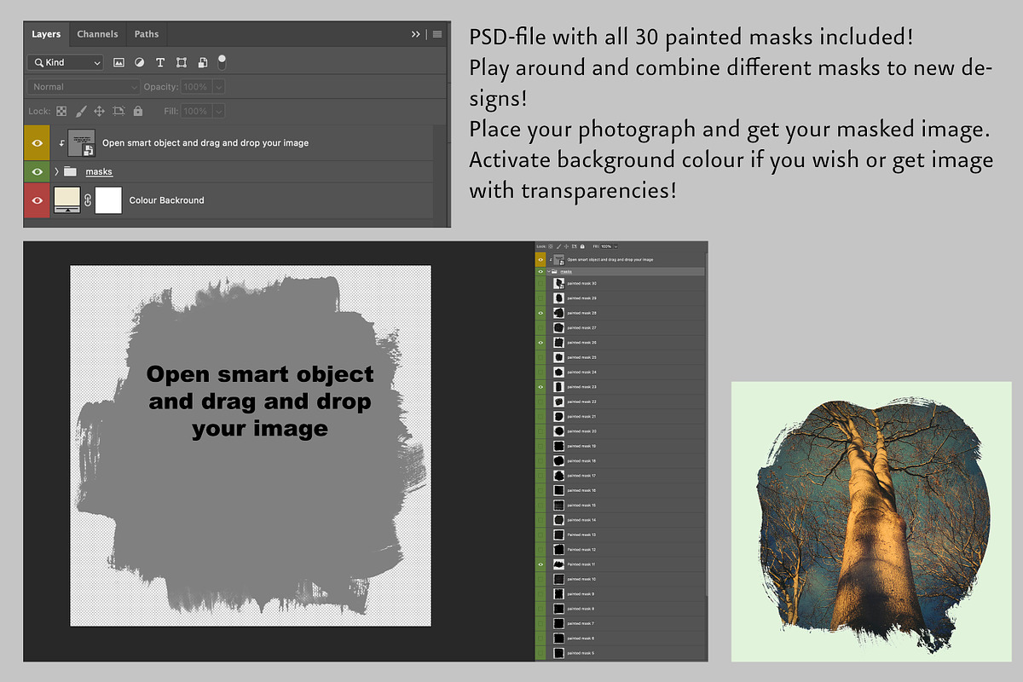Click the lock all padlock icon
The width and height of the screenshot is (1023, 682).
[138, 111]
